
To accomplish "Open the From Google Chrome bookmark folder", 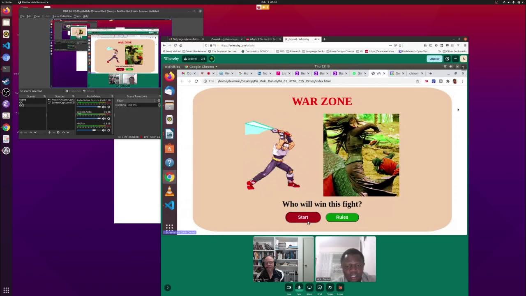I will point(341,51).
